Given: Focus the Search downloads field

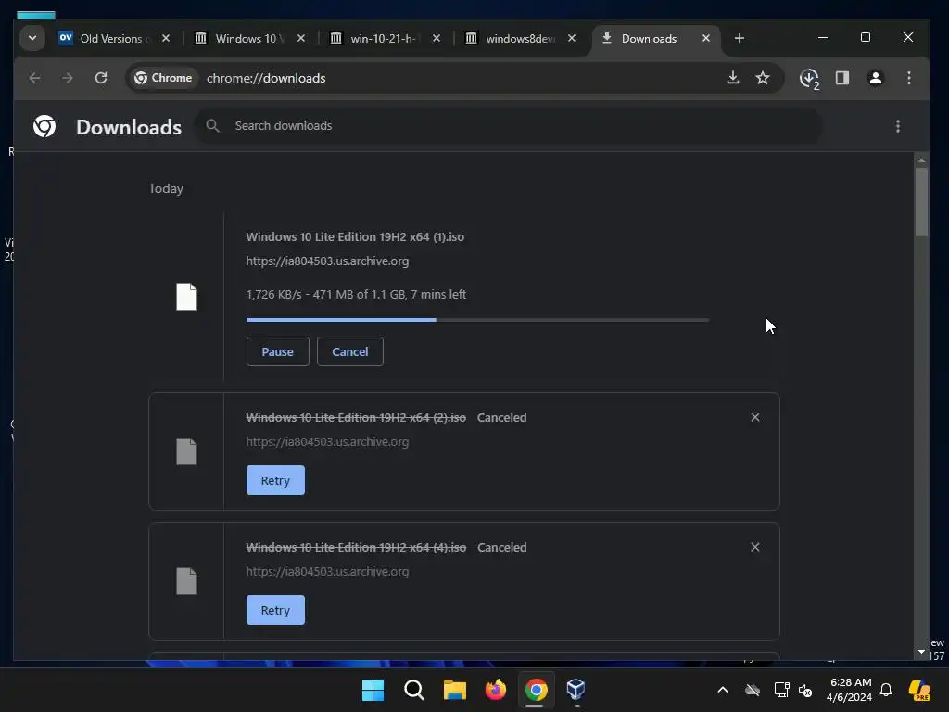Looking at the screenshot, I should (x=509, y=125).
